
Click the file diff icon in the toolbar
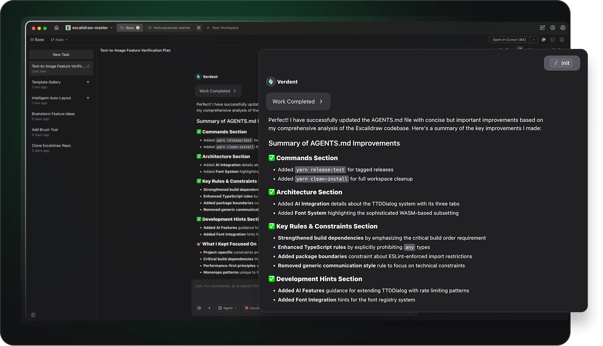tap(562, 39)
